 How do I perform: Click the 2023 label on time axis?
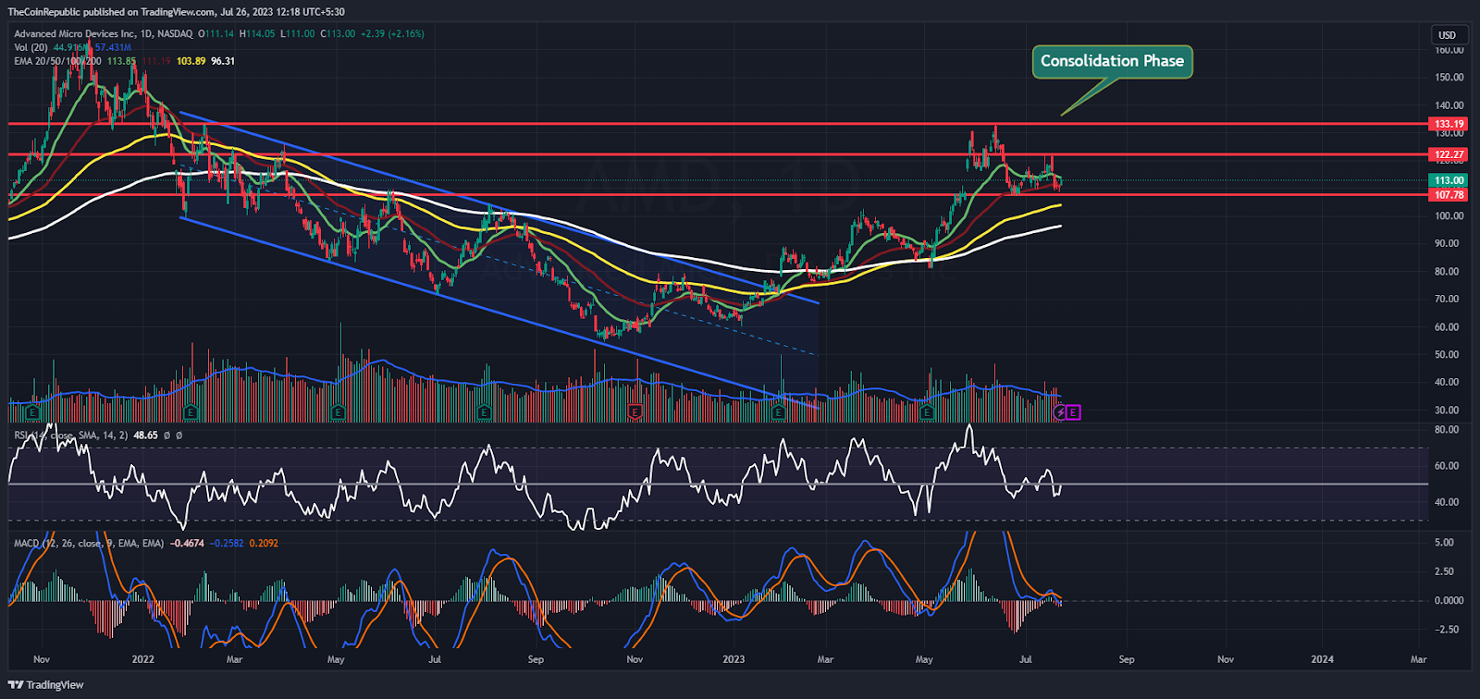click(734, 659)
